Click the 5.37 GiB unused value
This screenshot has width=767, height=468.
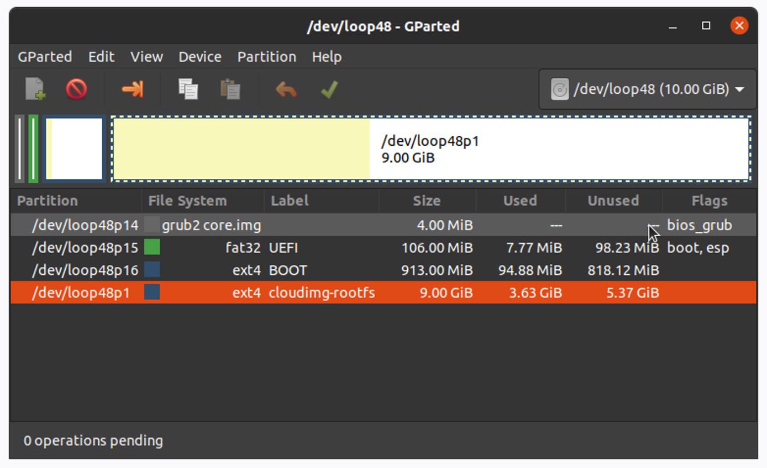coord(633,292)
